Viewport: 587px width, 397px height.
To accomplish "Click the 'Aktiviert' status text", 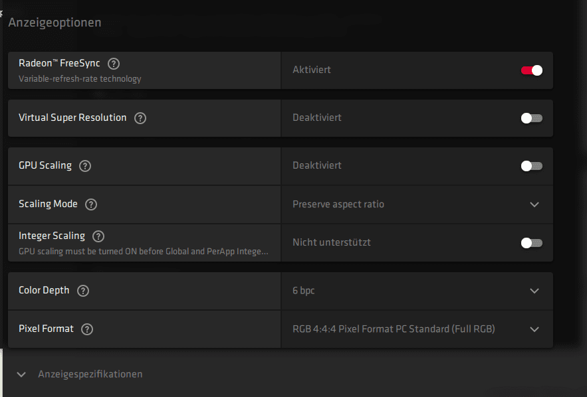I will (x=312, y=70).
